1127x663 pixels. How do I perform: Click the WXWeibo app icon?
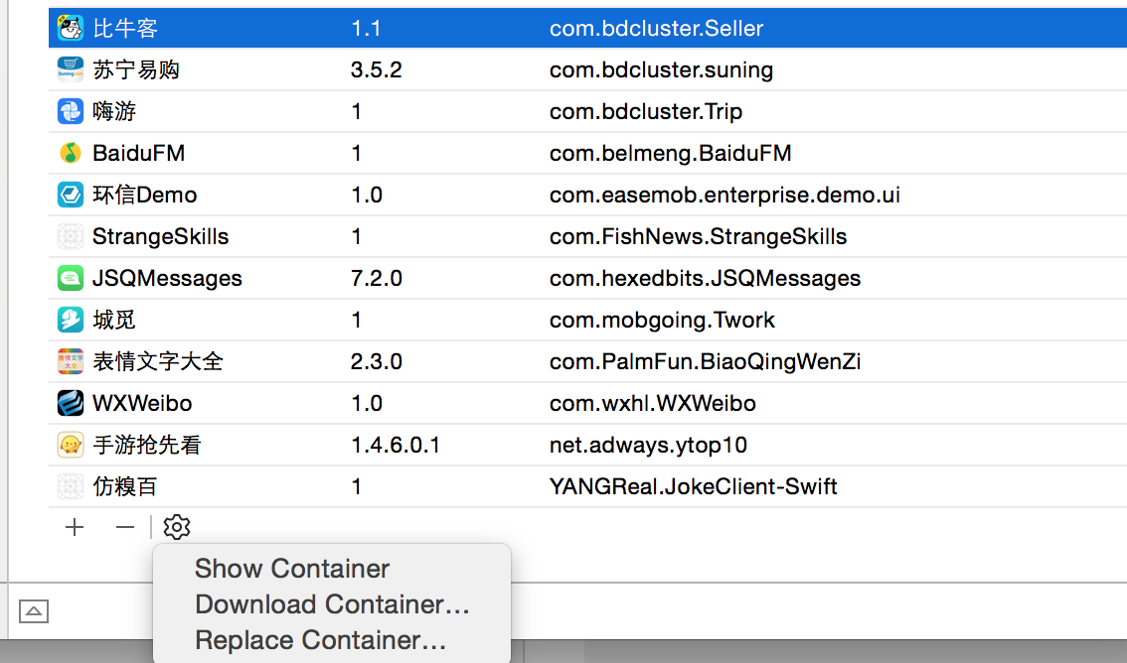71,403
